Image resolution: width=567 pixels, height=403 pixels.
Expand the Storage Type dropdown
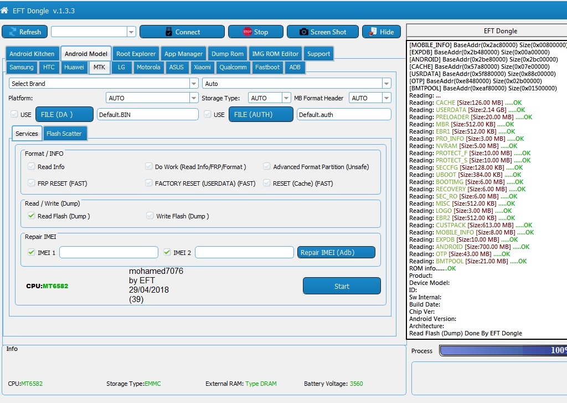[286, 98]
